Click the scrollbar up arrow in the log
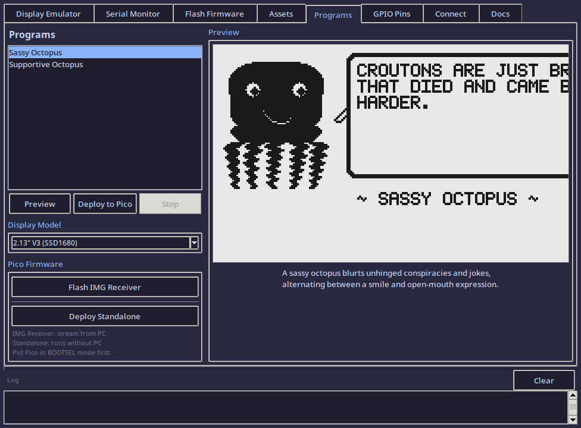This screenshot has width=581, height=428. [574, 394]
